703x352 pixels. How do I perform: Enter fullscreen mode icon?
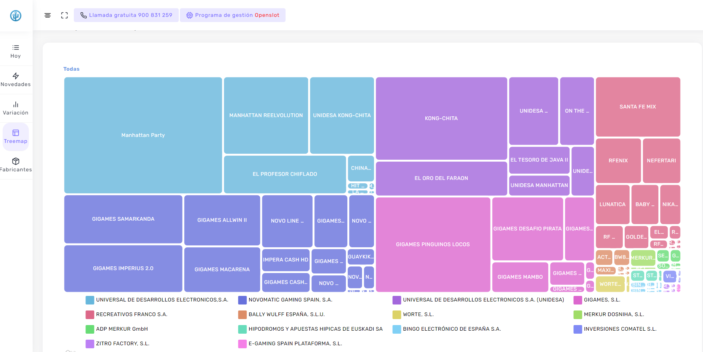click(64, 15)
